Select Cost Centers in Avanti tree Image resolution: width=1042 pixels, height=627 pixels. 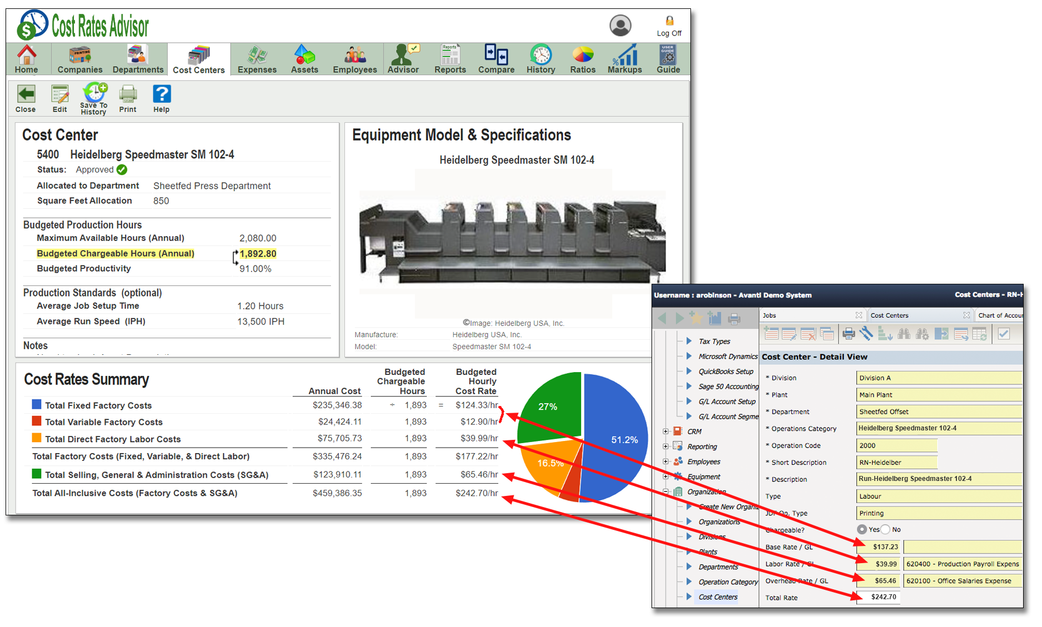point(718,597)
